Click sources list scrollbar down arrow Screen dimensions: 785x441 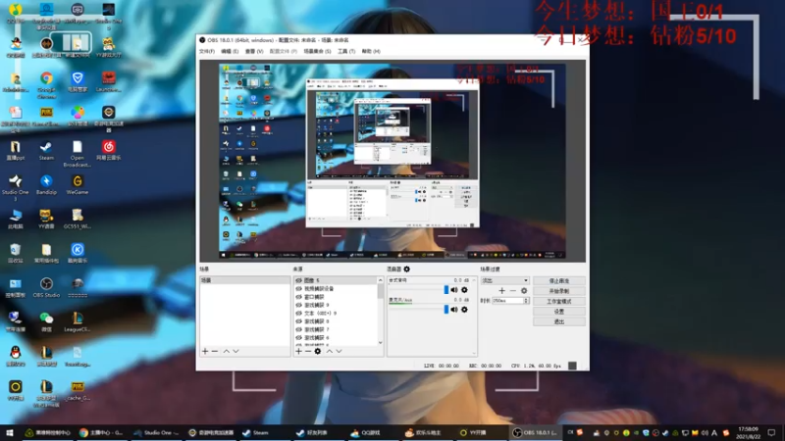pyautogui.click(x=381, y=342)
